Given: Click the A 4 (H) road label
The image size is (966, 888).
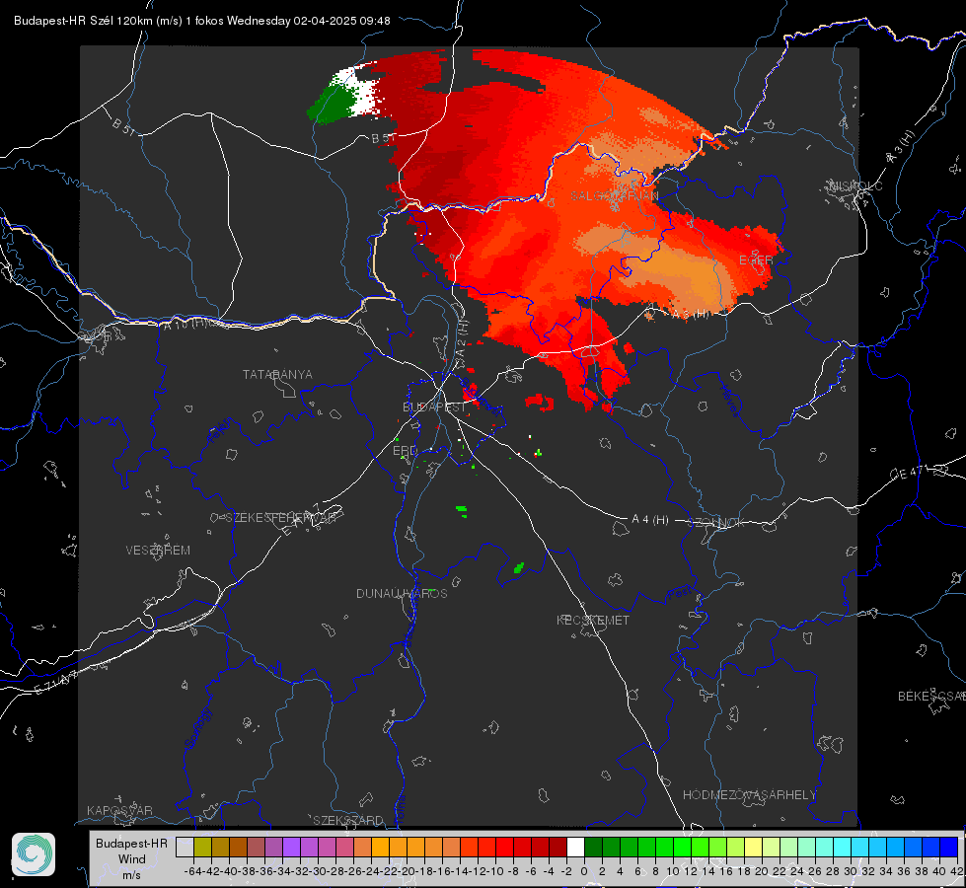Looking at the screenshot, I should pyautogui.click(x=650, y=520).
